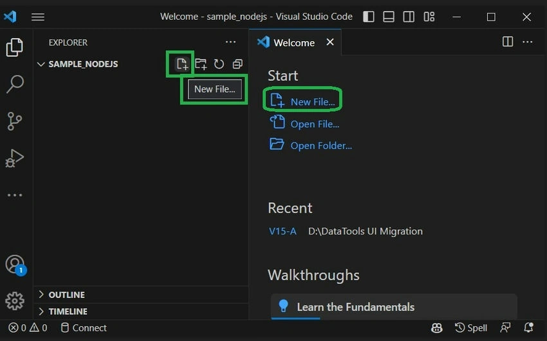Show additional views ellipsis in activity bar
547x341 pixels.
(15, 195)
